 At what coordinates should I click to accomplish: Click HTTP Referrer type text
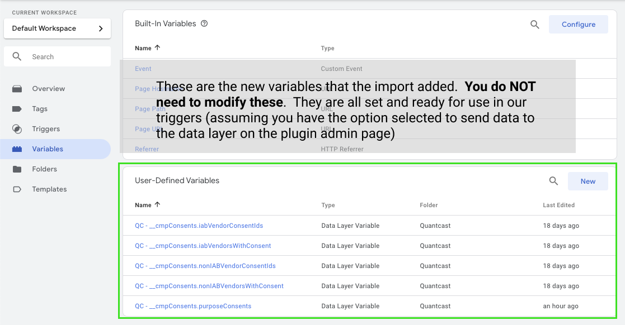pyautogui.click(x=342, y=149)
